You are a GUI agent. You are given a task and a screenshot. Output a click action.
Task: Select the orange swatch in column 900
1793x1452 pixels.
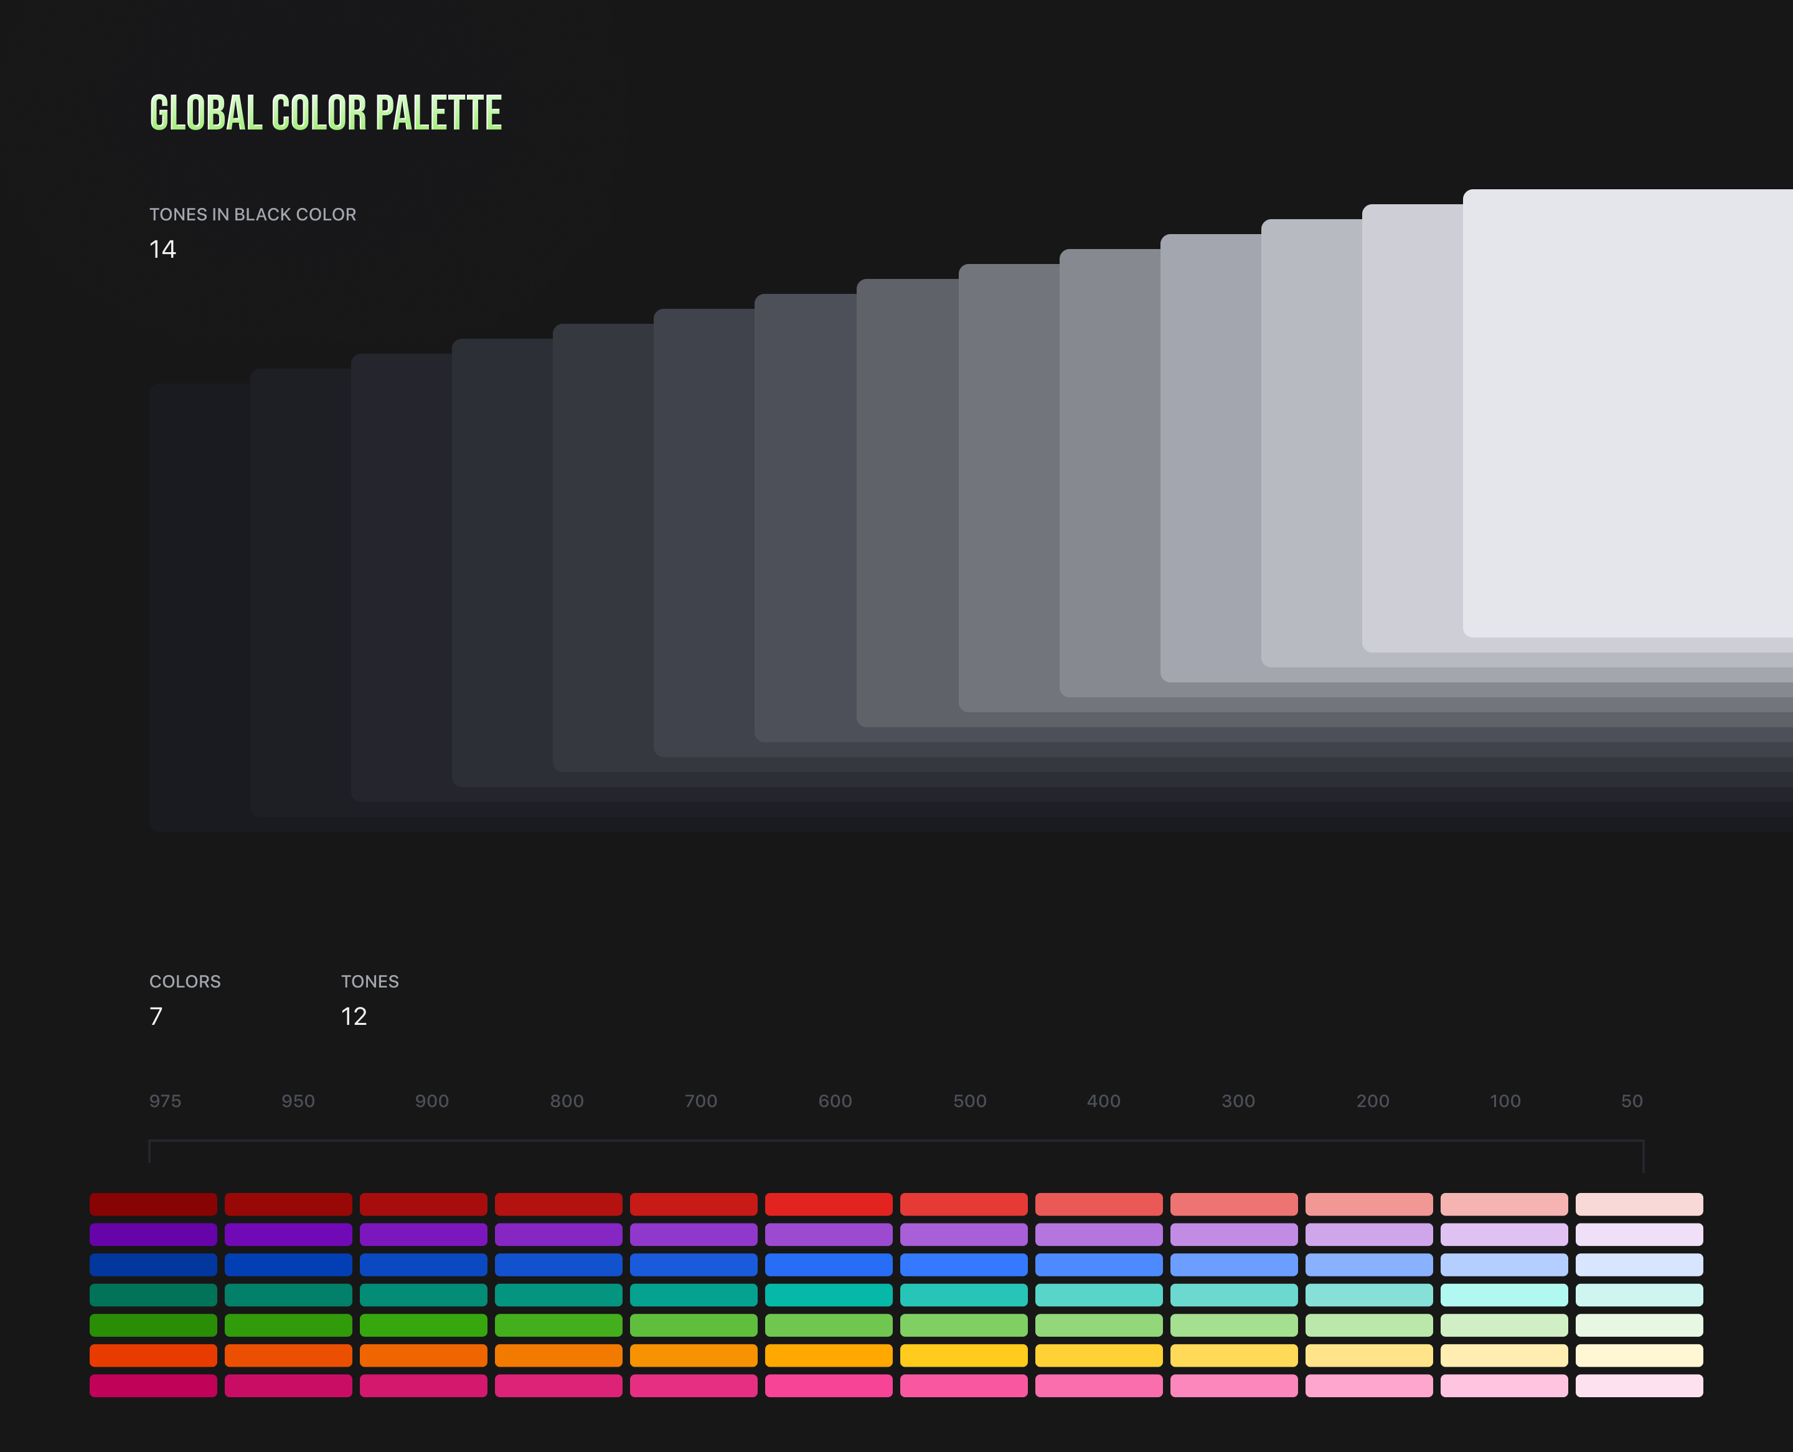pos(423,1356)
